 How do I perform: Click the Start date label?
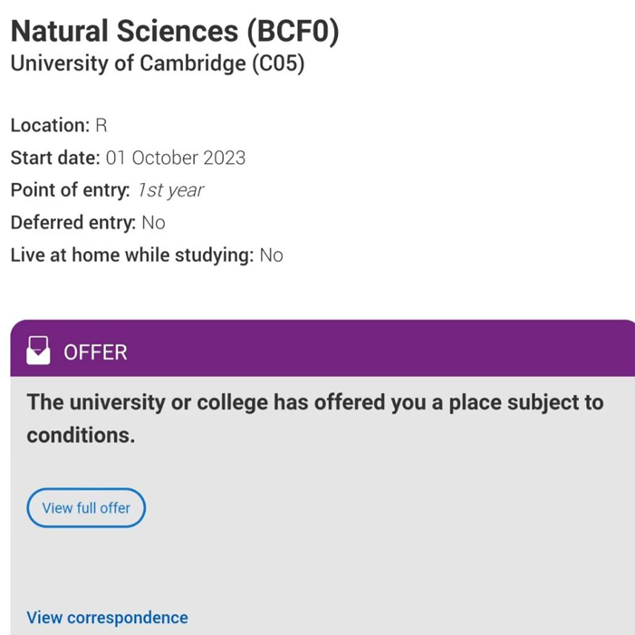pos(54,158)
